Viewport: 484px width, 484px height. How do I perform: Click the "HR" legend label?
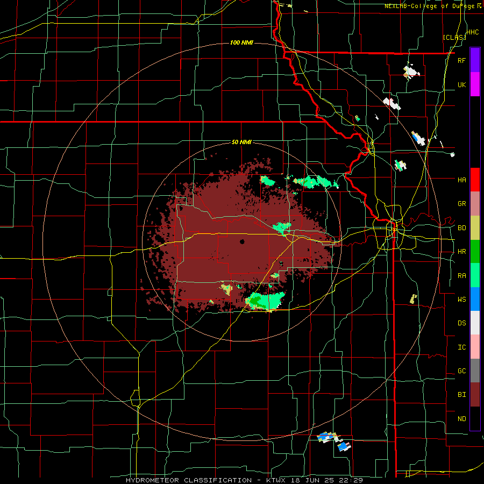(462, 252)
